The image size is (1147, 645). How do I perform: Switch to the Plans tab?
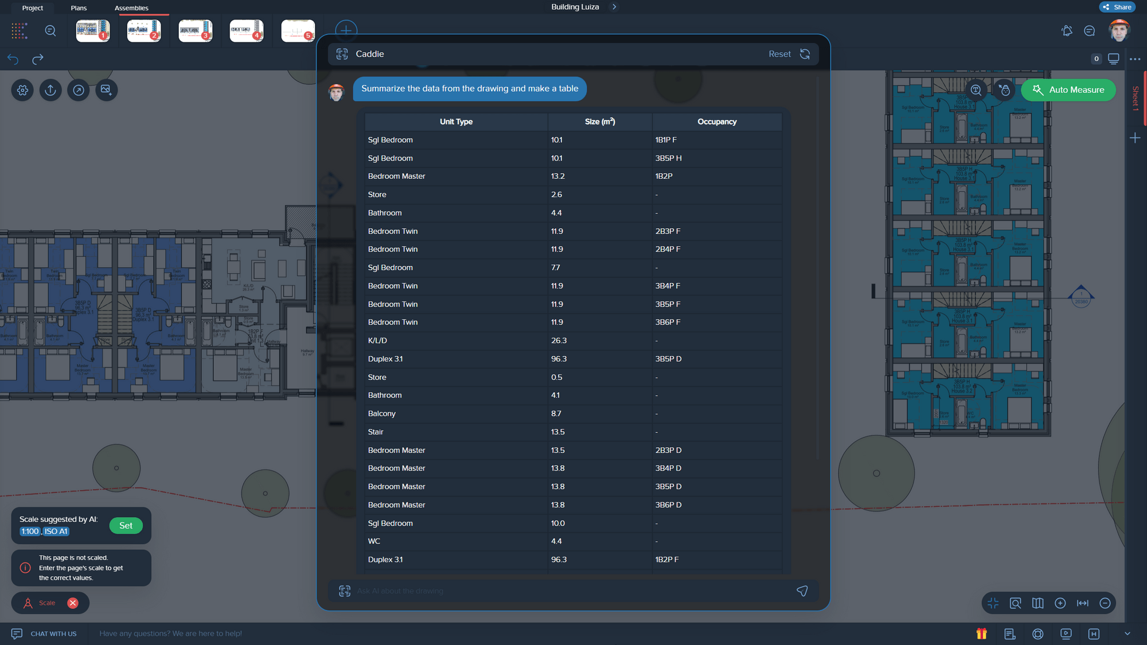click(x=78, y=7)
